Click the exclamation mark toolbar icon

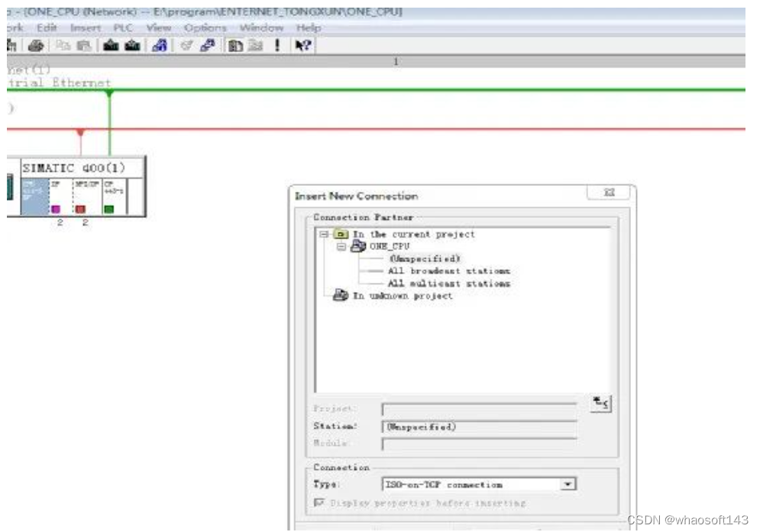pyautogui.click(x=277, y=46)
